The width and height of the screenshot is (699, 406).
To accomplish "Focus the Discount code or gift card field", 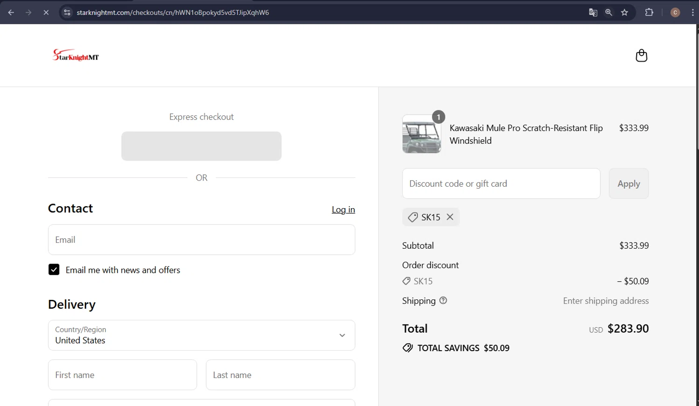I will coord(501,183).
